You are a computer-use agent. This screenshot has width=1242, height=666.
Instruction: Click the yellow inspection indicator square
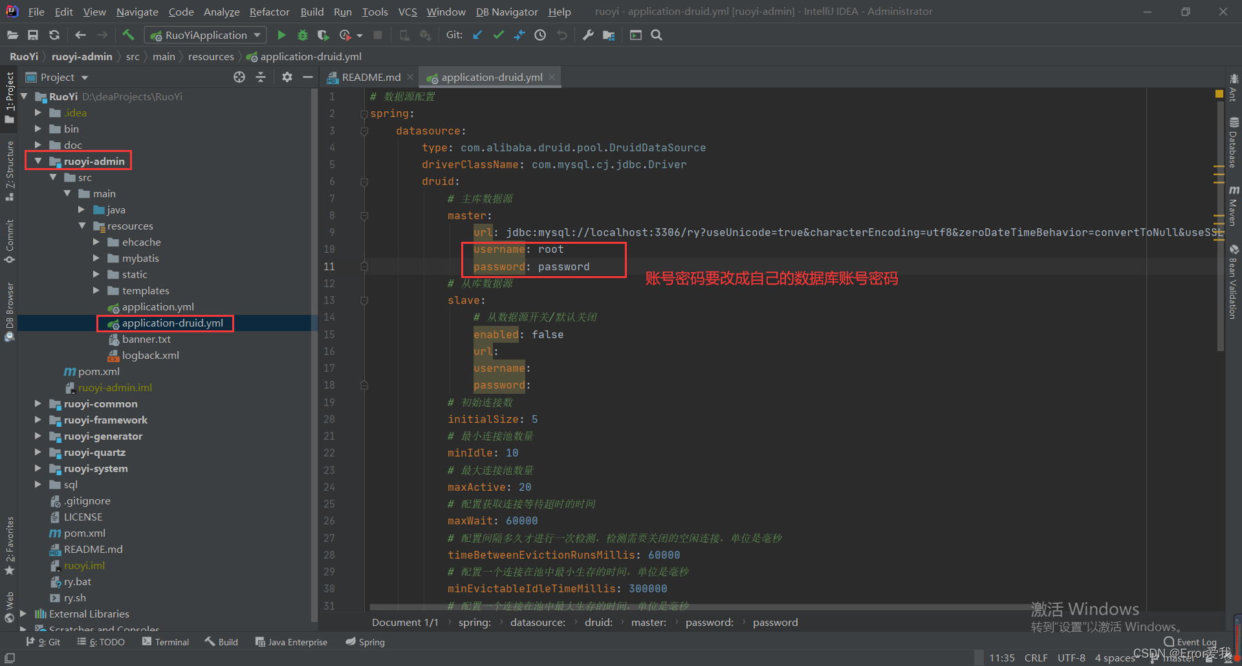click(1219, 94)
